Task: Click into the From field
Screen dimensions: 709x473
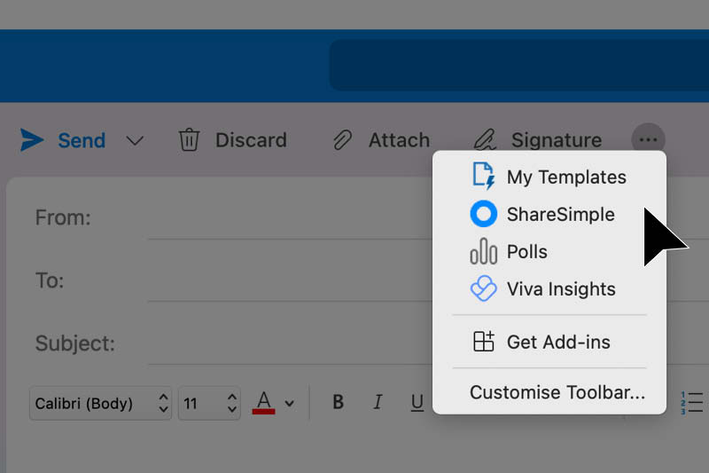Action: pyautogui.click(x=290, y=218)
